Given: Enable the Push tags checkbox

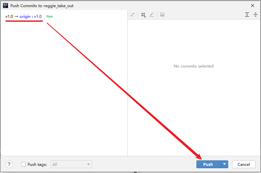Looking at the screenshot, I should [23, 164].
